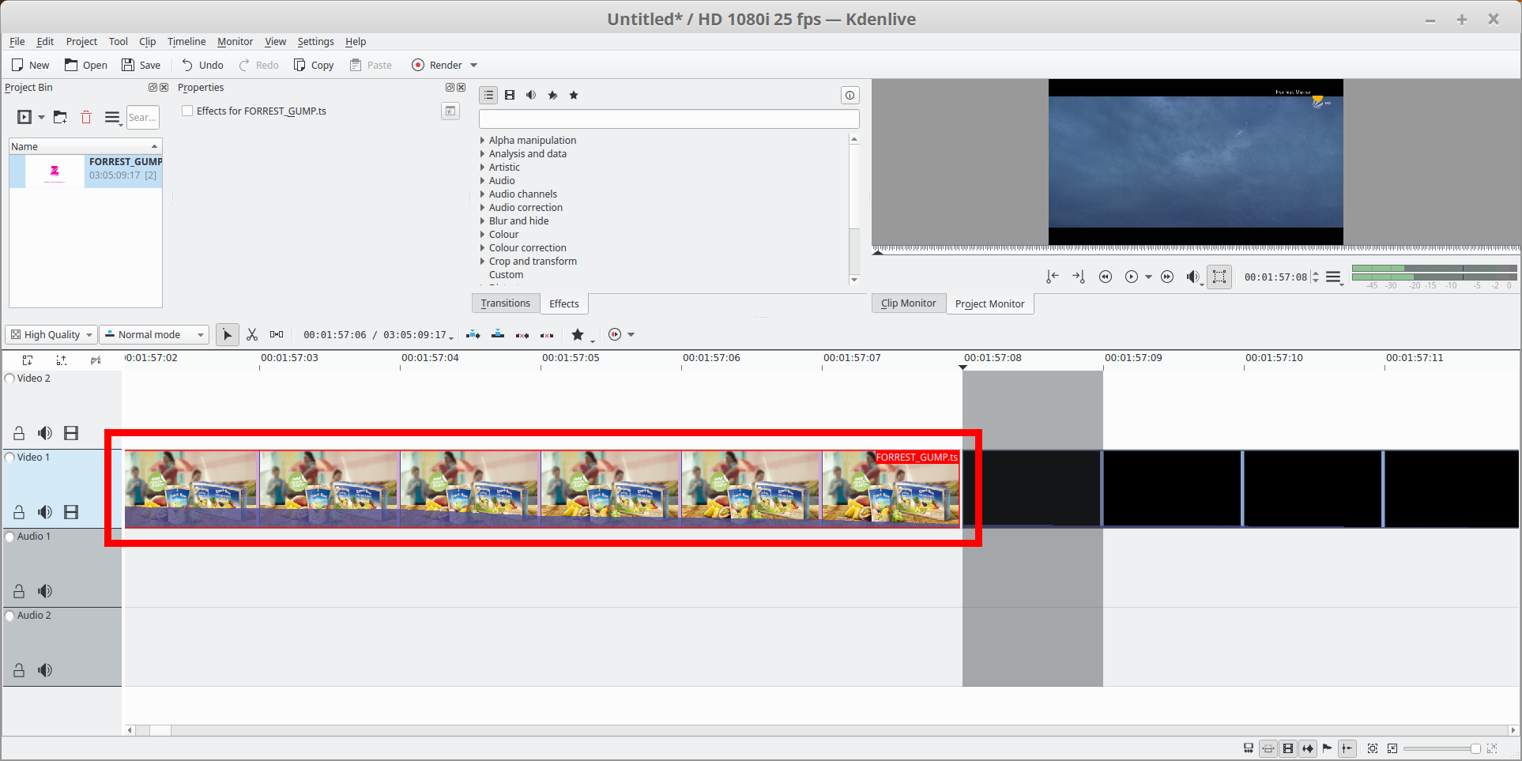1522x761 pixels.
Task: Enable Effects for FORREST_GUMP.ts checkbox
Action: pos(187,111)
